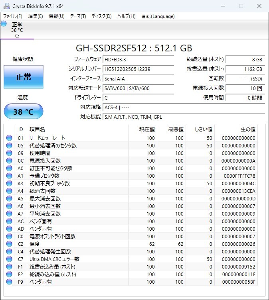Open the ファイル(F) menu
This screenshot has width=269, height=300.
(13, 16)
